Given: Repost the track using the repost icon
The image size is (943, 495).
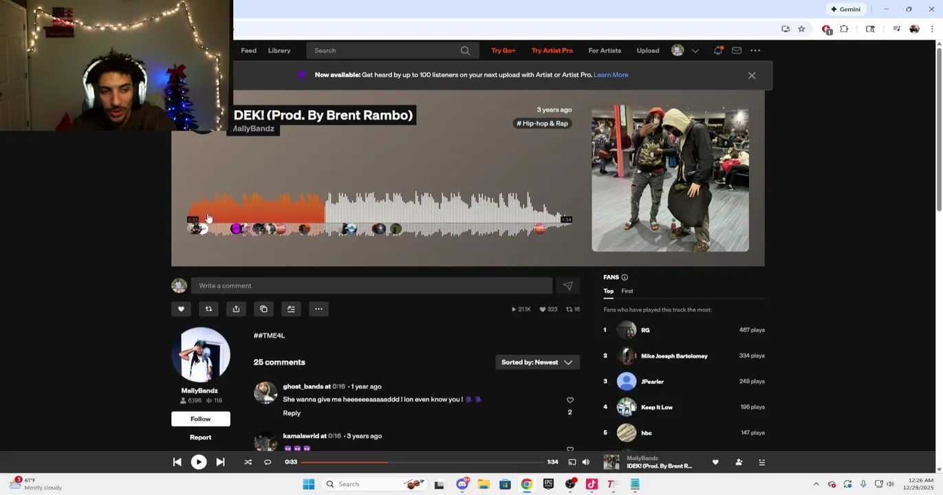Looking at the screenshot, I should pos(208,309).
